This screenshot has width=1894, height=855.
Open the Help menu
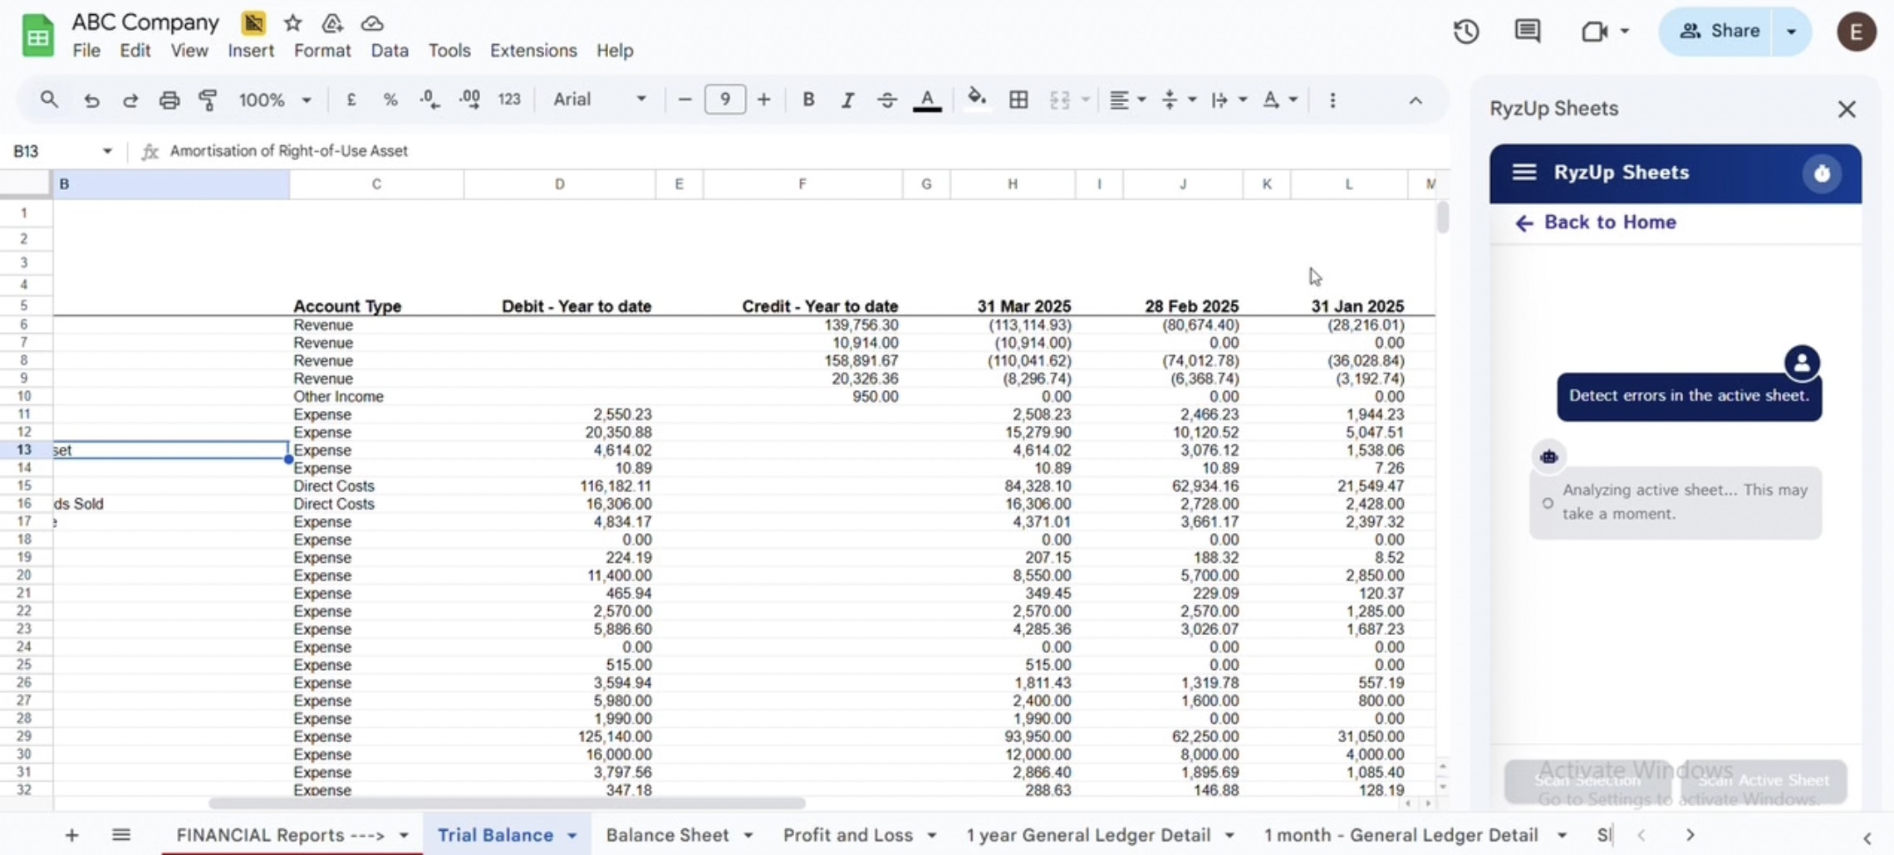[x=615, y=51]
